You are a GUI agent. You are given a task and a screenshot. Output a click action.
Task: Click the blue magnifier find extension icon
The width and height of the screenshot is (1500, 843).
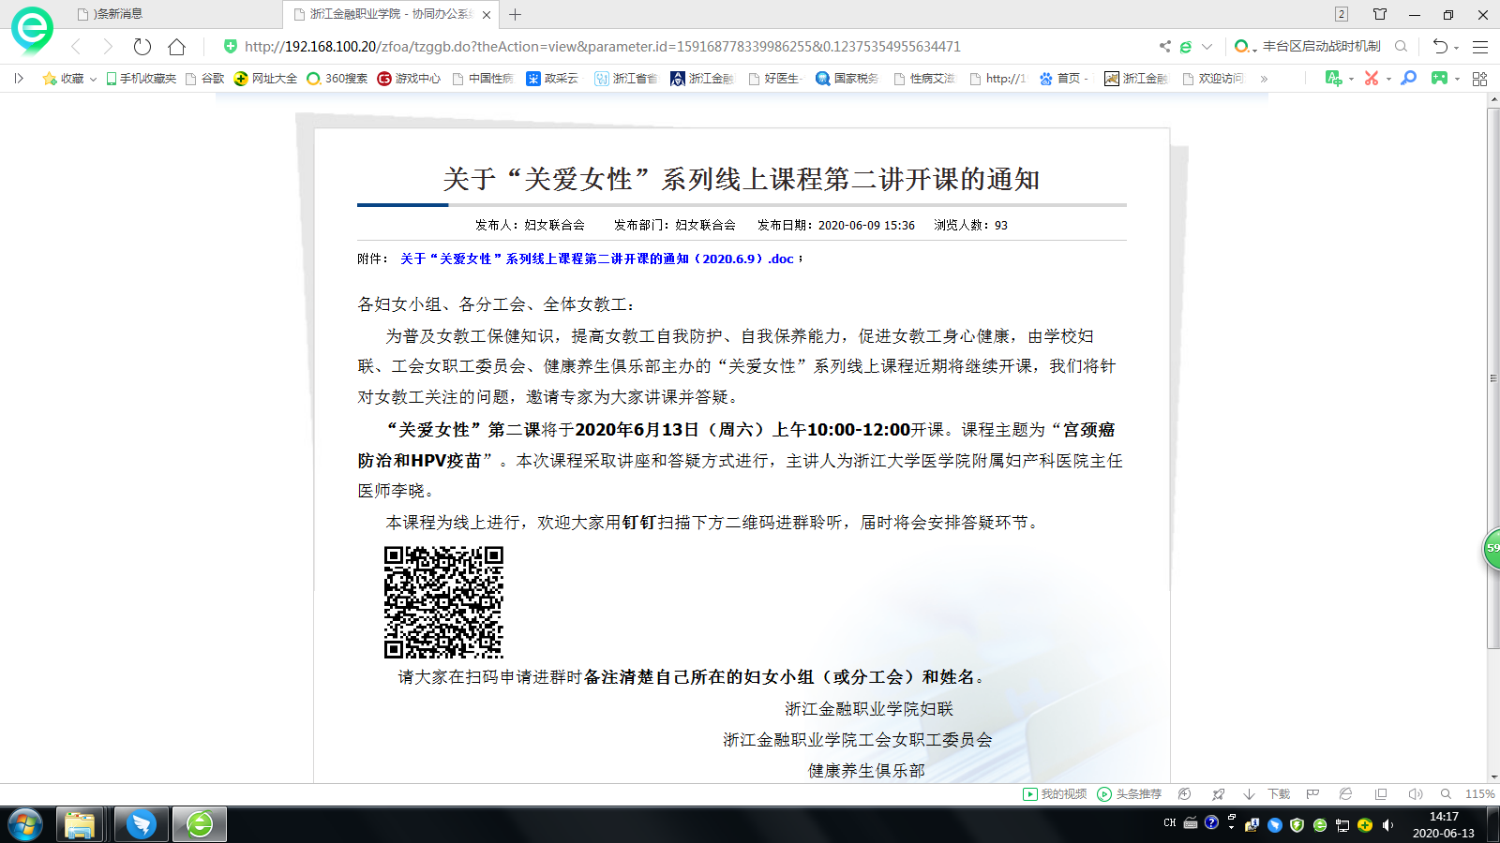tap(1408, 79)
